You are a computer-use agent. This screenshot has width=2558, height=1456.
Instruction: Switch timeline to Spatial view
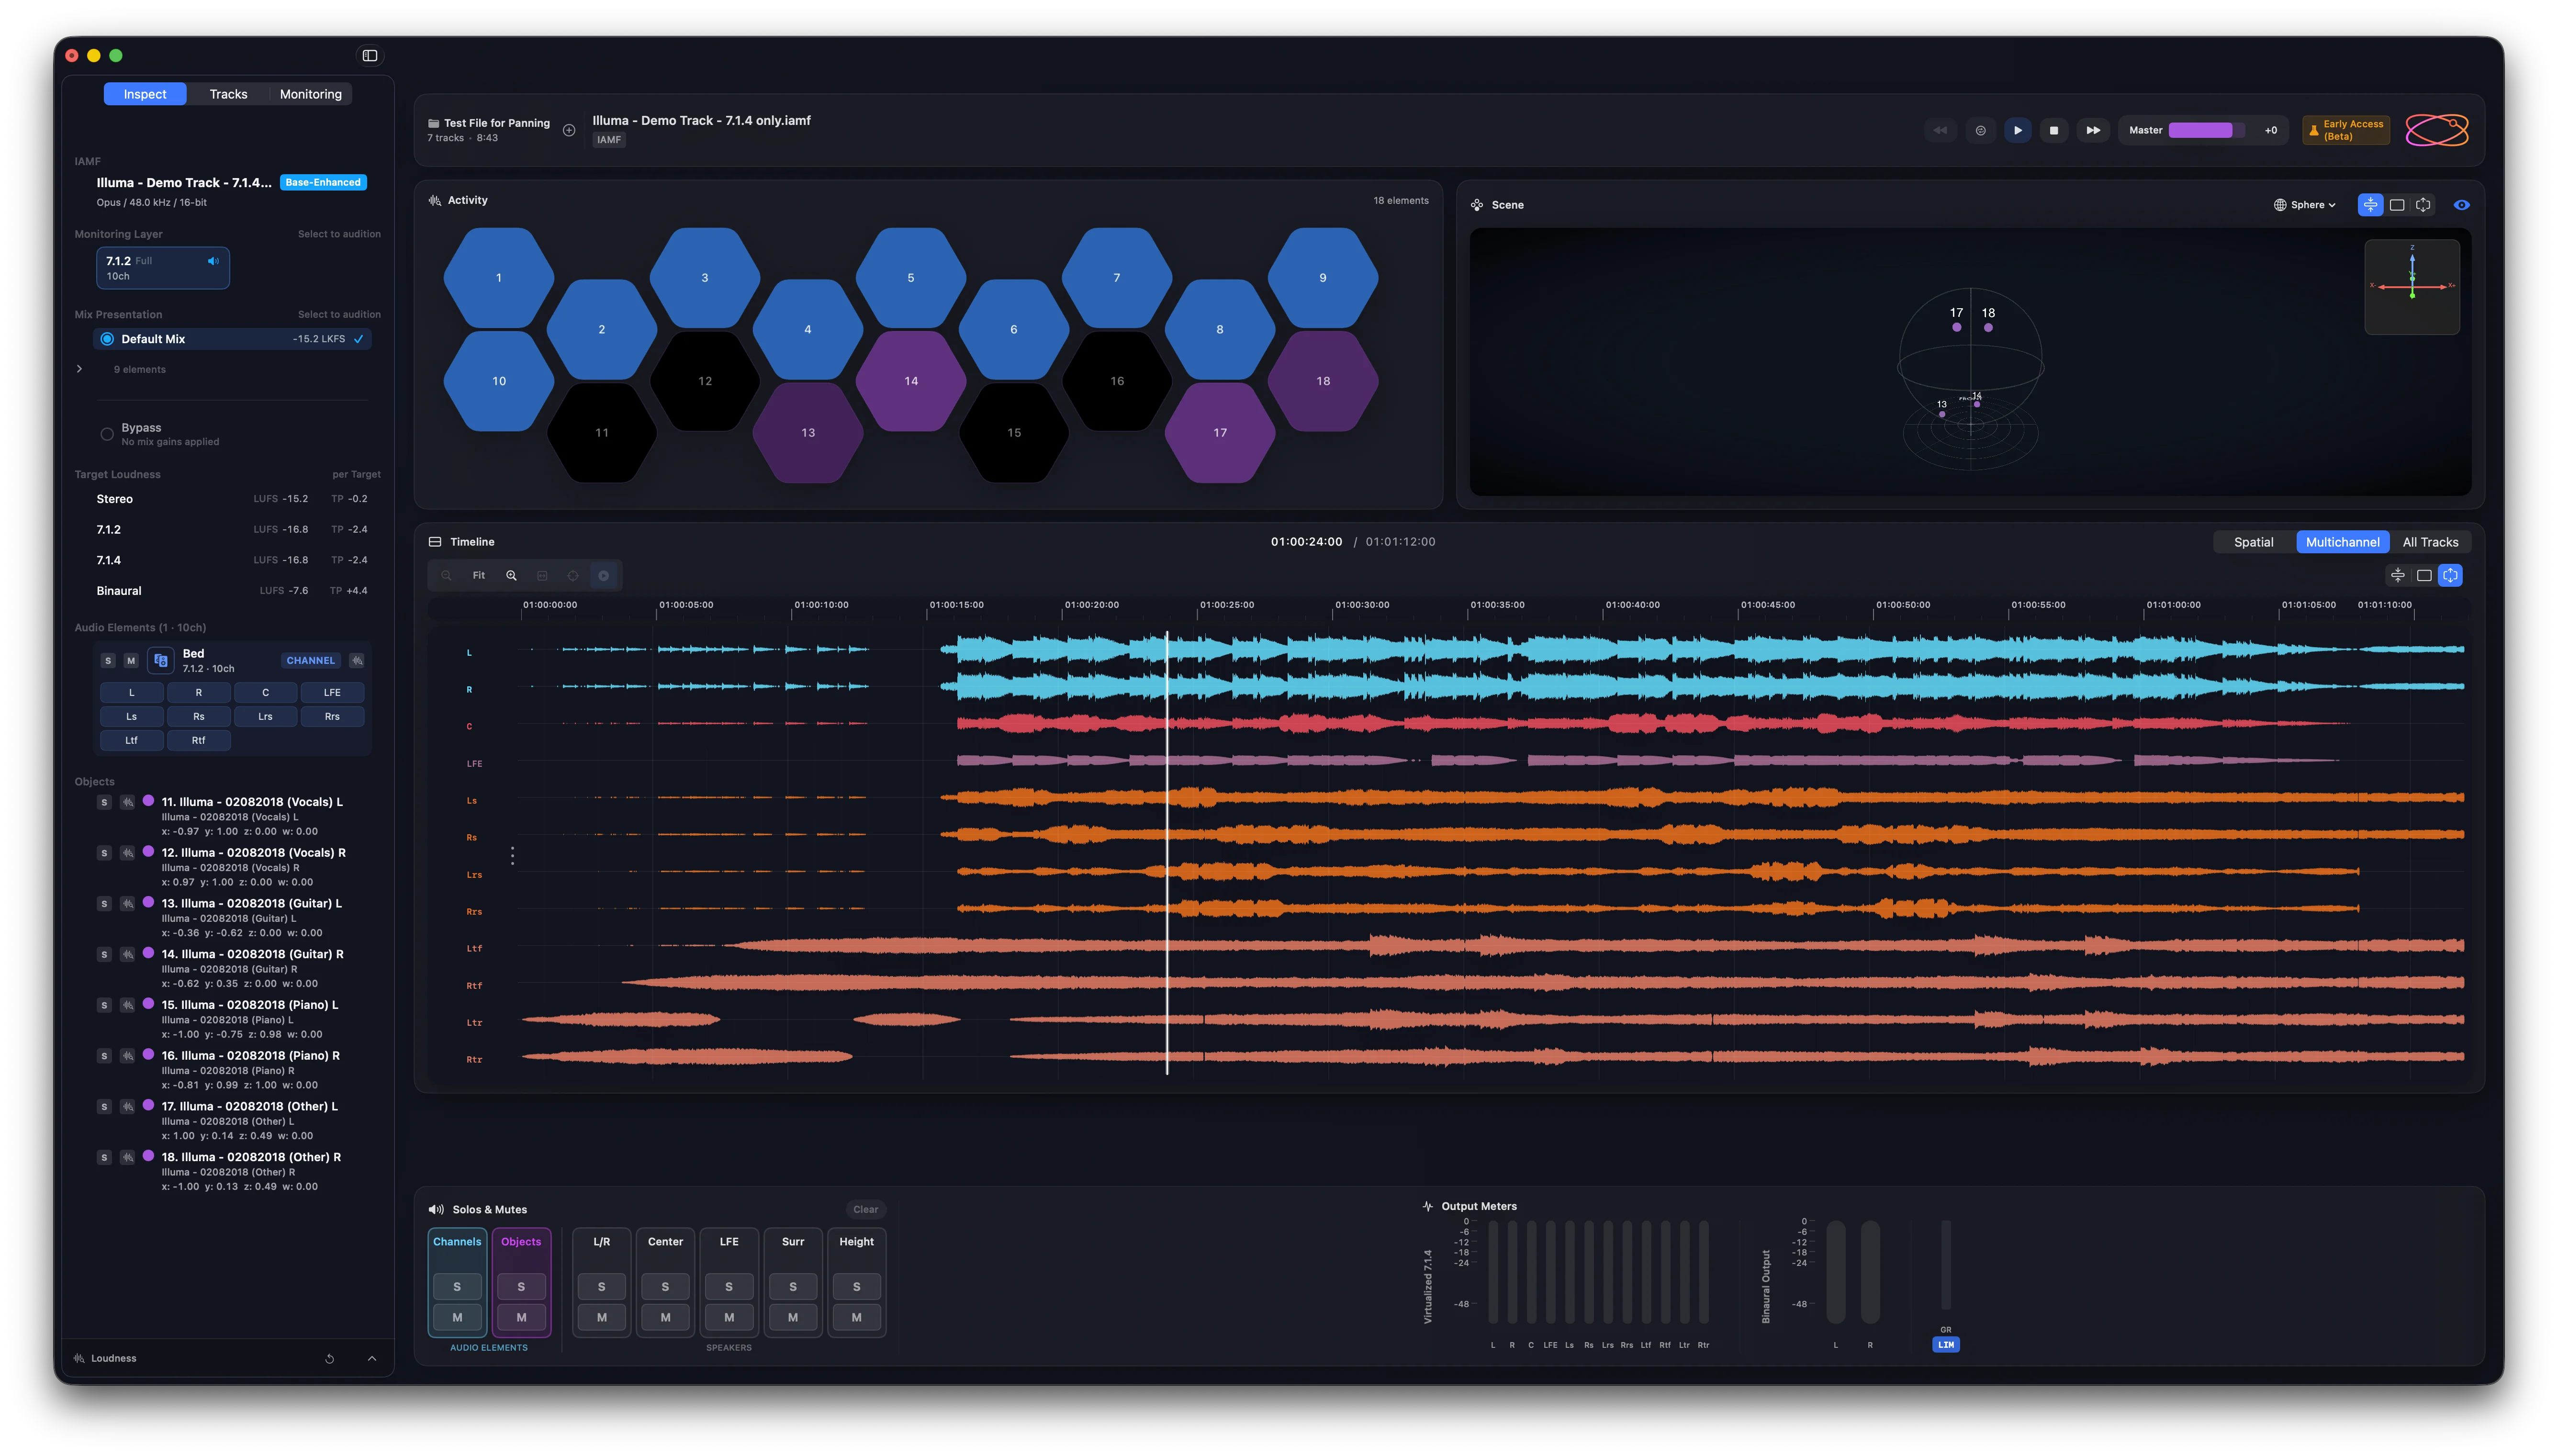2254,543
